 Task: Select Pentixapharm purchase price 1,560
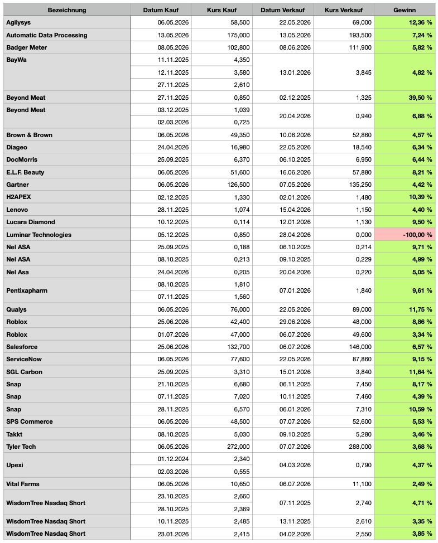[x=222, y=297]
